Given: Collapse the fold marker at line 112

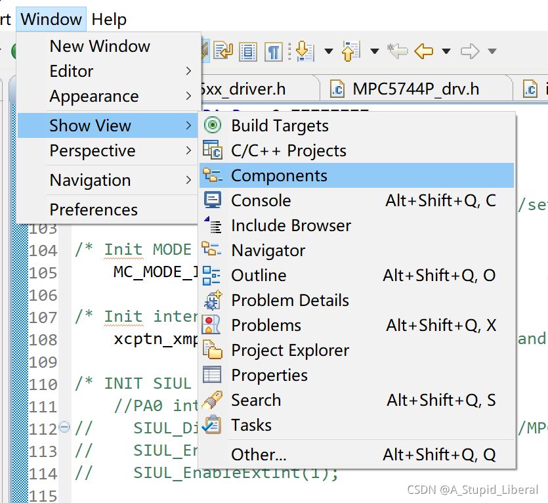Looking at the screenshot, I should point(64,426).
